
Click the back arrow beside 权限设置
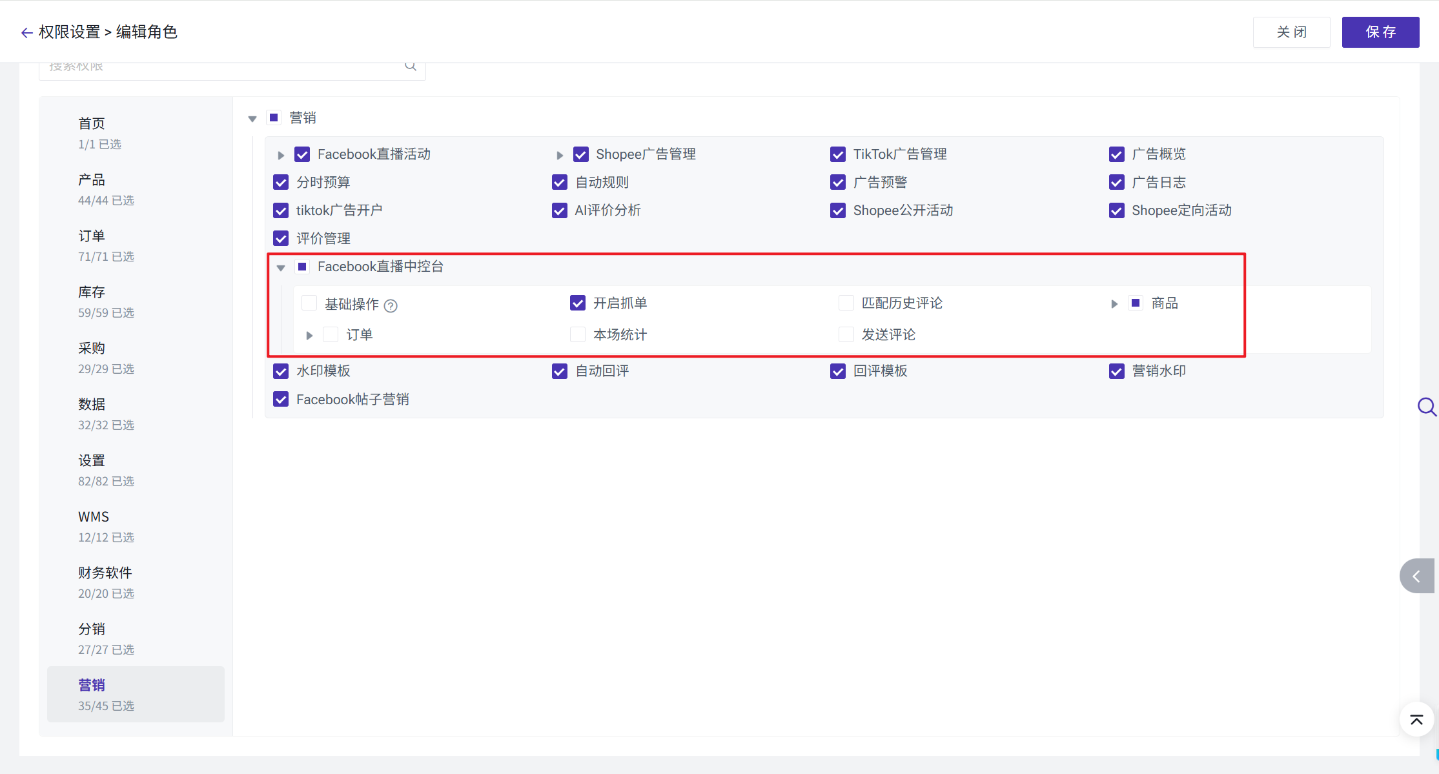[26, 32]
